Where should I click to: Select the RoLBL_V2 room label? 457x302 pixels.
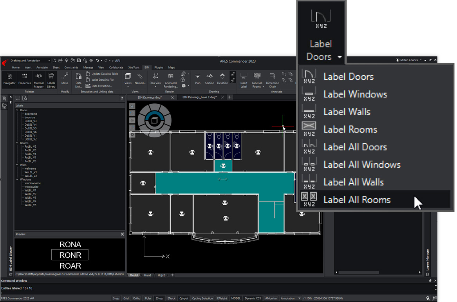click(x=30, y=146)
